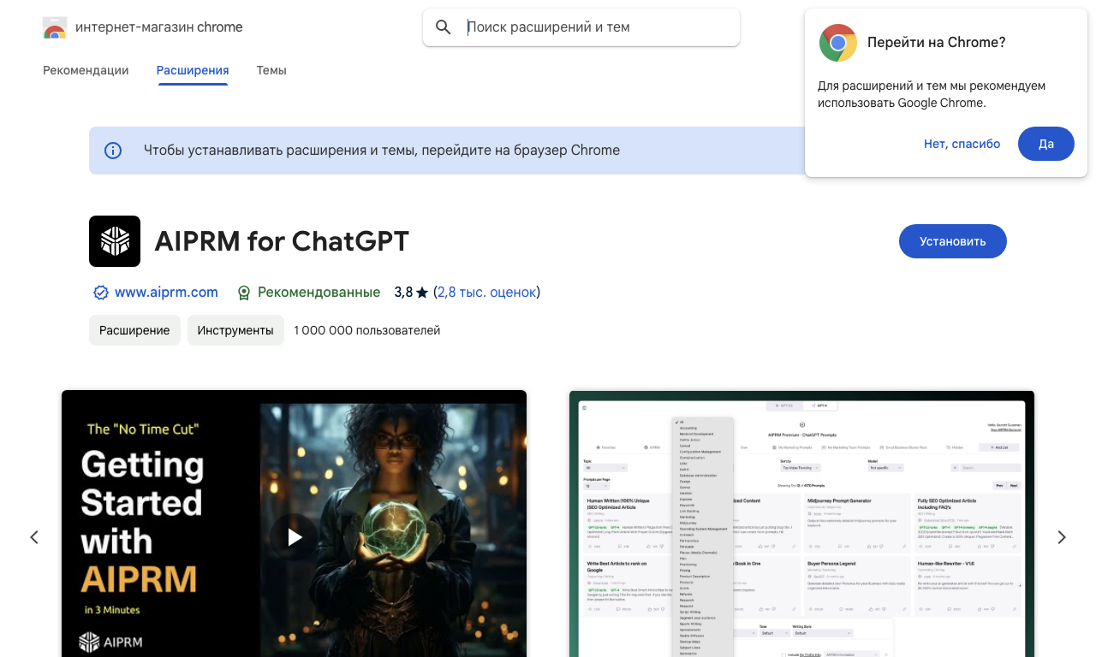Click the 1 000 000 пользователей text
1096x657 pixels.
[367, 330]
